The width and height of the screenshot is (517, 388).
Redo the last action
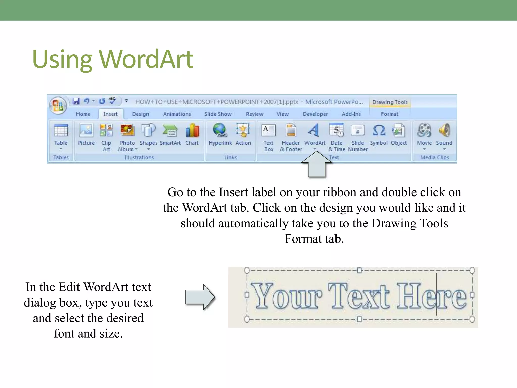102,101
